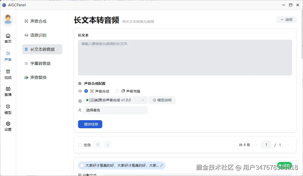The image size is (303, 176).
Task: Click the user avatar icon
Action: click(x=8, y=19)
